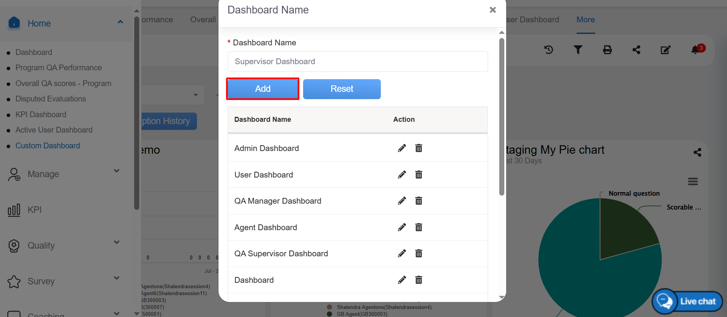The width and height of the screenshot is (727, 317).
Task: Open pie chart hamburger menu
Action: pos(693,181)
